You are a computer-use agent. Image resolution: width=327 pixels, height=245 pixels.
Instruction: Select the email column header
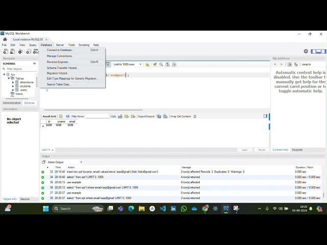(x=72, y=121)
